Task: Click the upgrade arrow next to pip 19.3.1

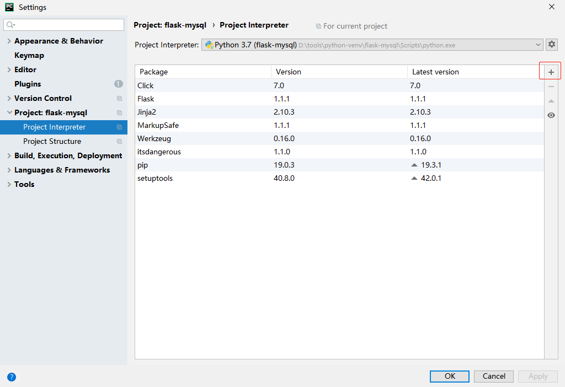Action: [414, 165]
